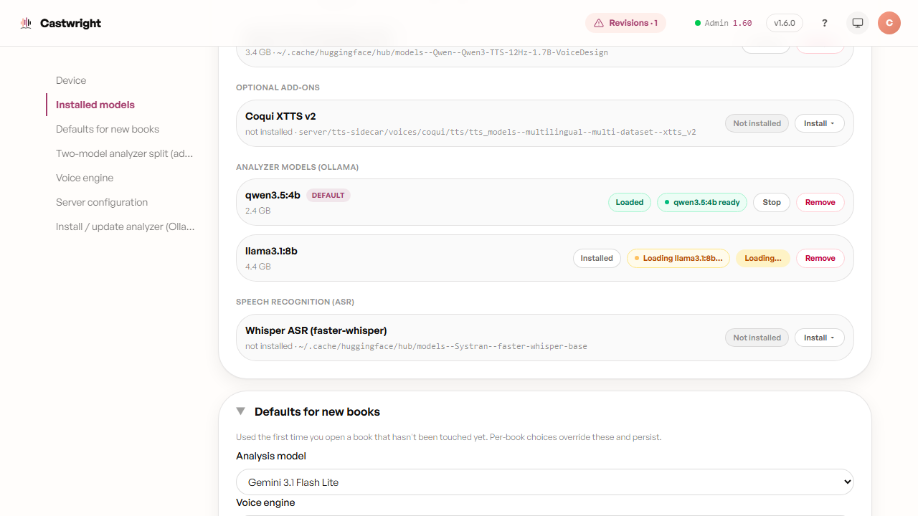Viewport: 918px width, 516px height.
Task: Navigate to Voice engine section
Action: point(85,178)
